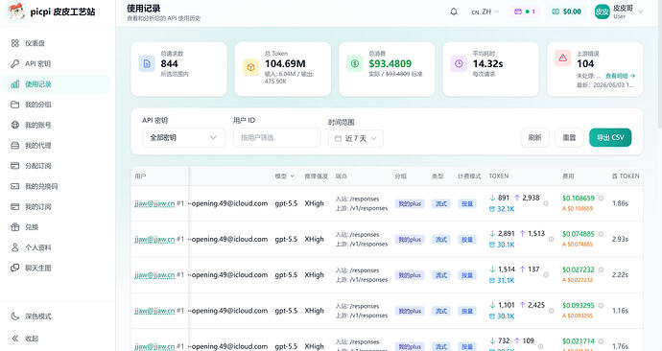The image size is (662, 351).
Task: Click the $0.00 balance indicator
Action: point(567,12)
